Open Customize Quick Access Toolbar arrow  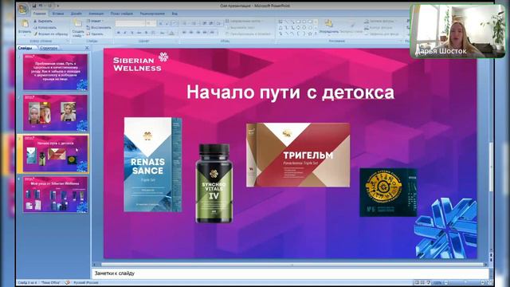(x=58, y=6)
